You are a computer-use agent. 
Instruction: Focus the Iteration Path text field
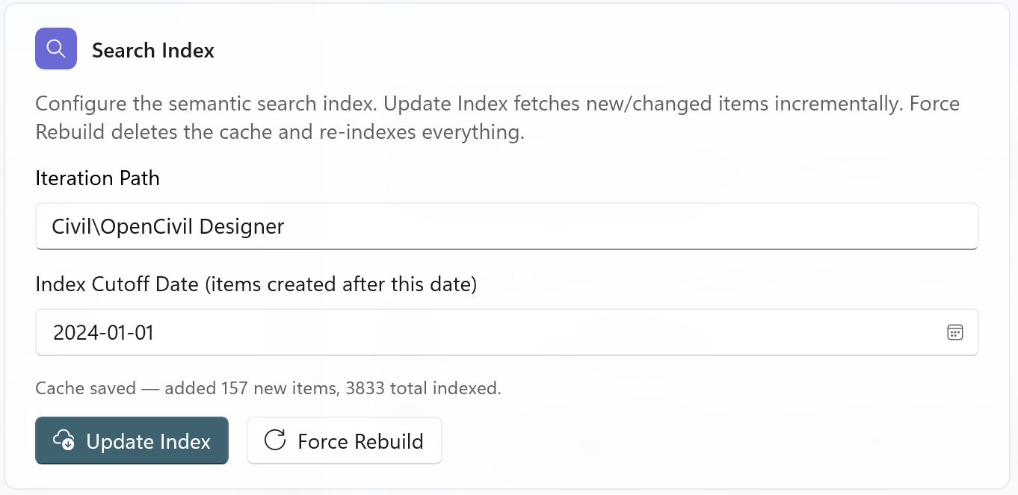[x=507, y=226]
